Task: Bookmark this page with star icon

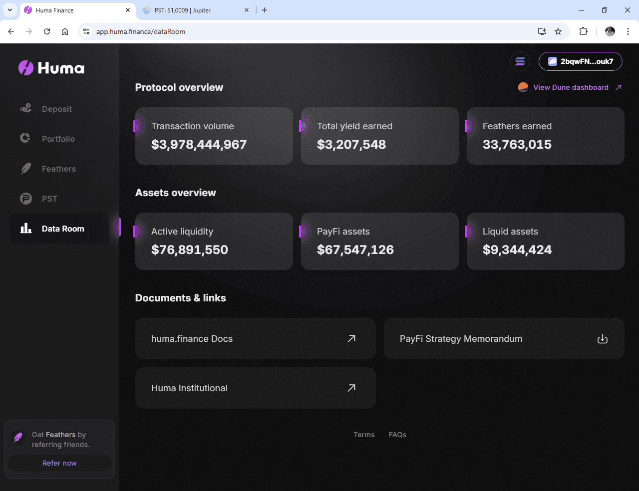Action: 558,31
